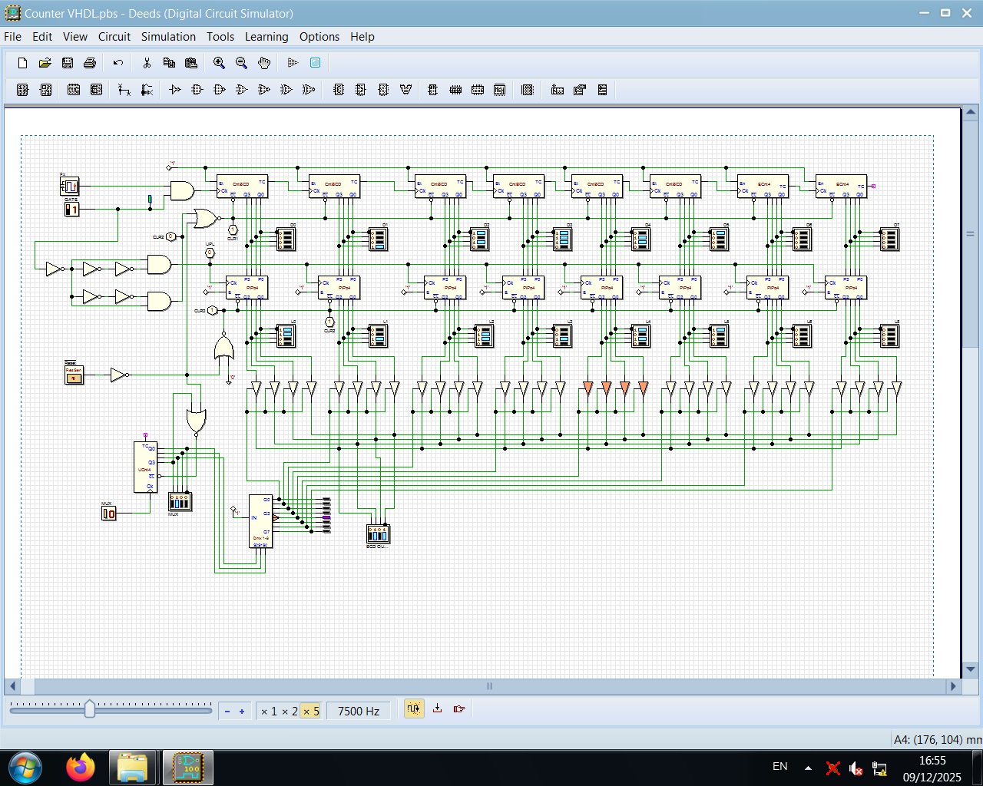Click the step-by-step hand button

pyautogui.click(x=458, y=710)
